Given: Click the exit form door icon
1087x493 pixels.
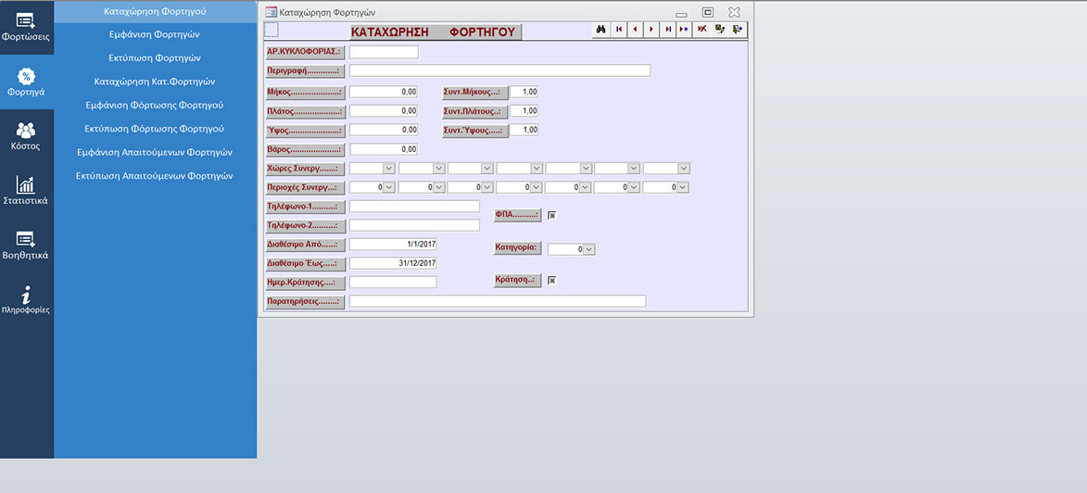Looking at the screenshot, I should [737, 30].
